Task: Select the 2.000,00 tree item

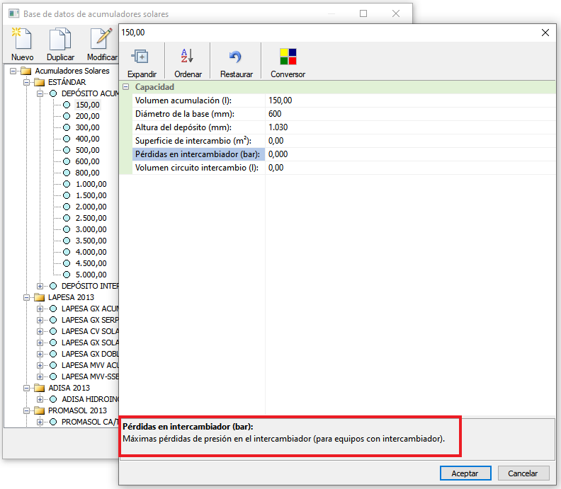Action: [x=91, y=207]
